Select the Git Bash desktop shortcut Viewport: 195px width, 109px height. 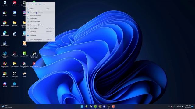pyautogui.click(x=5, y=13)
